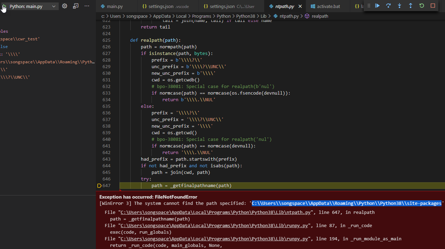Close the ntpath.py editor tab
The height and width of the screenshot is (249, 445).
[x=300, y=6]
